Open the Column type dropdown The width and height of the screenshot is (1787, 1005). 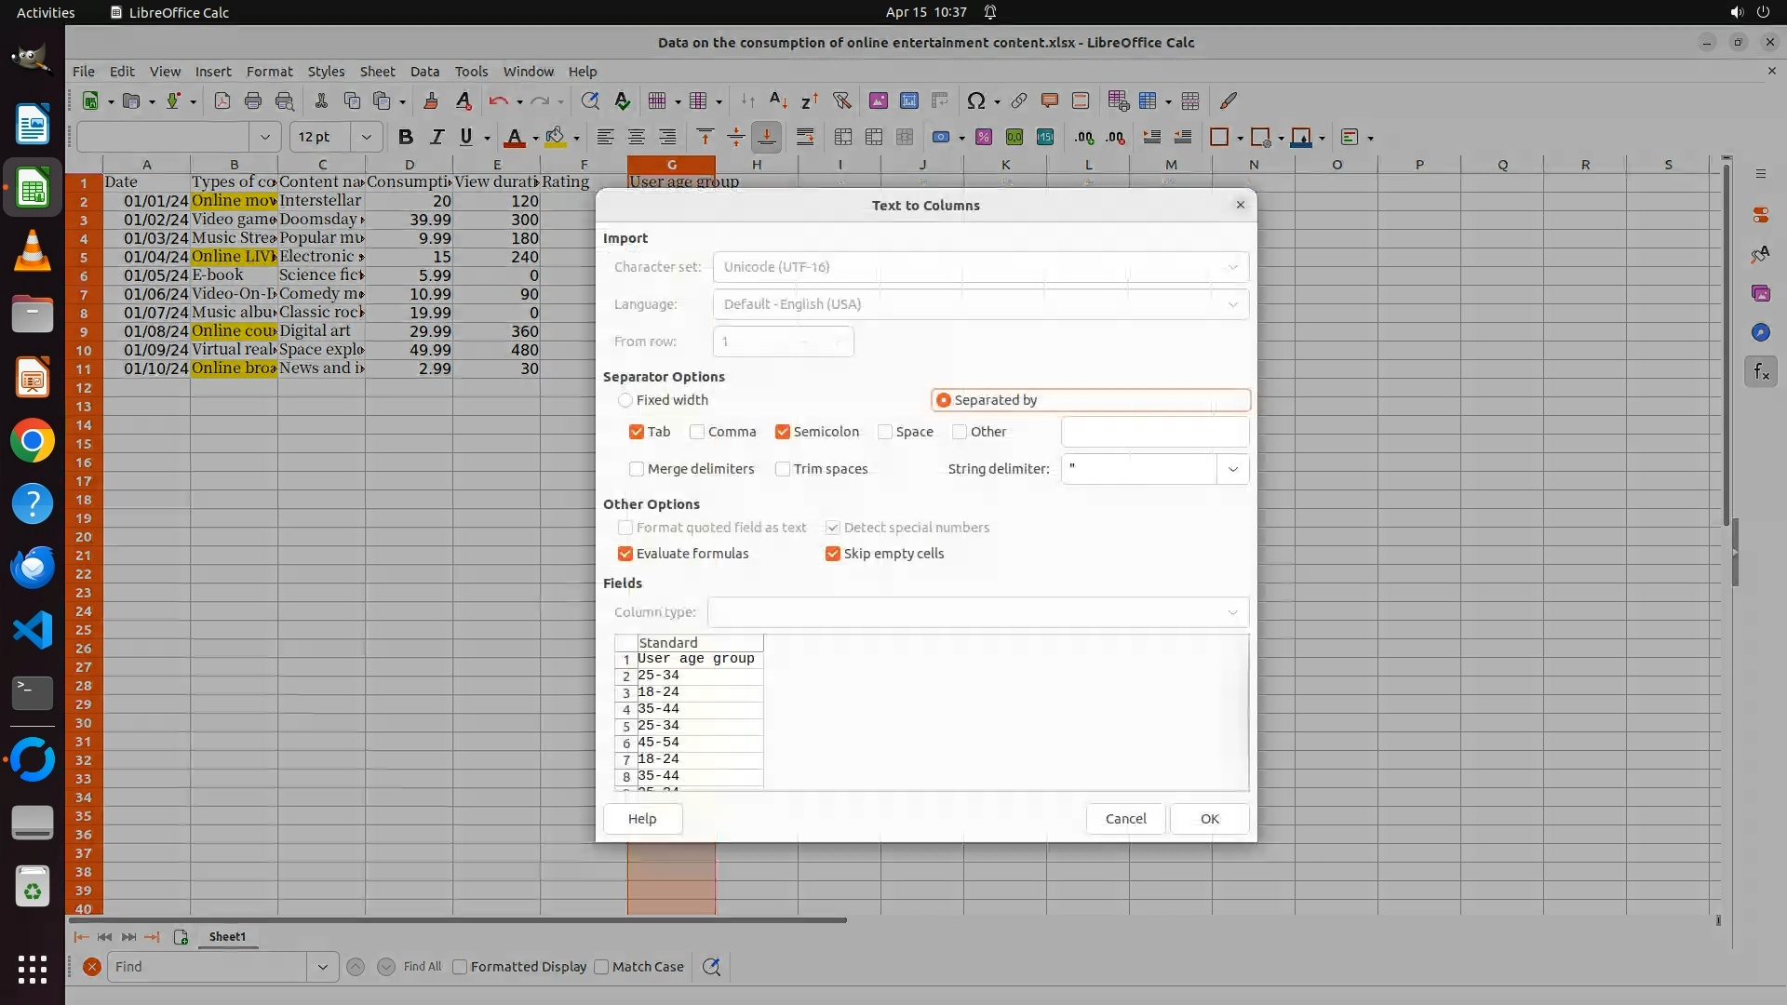click(1232, 612)
